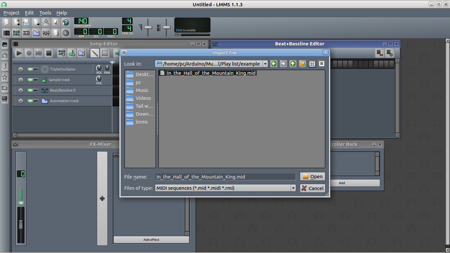The width and height of the screenshot is (450, 253).
Task: Mute the Beat/Bassline 0 track
Action: [x=30, y=90]
